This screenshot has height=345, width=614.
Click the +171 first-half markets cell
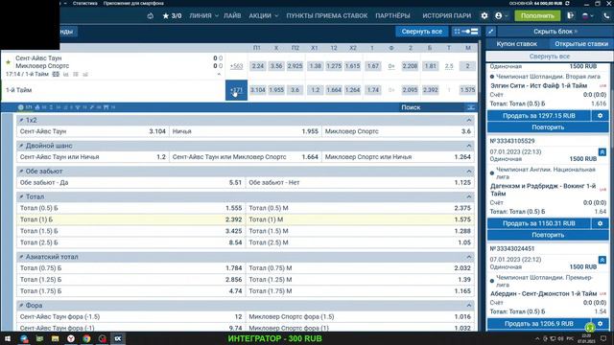pos(236,90)
